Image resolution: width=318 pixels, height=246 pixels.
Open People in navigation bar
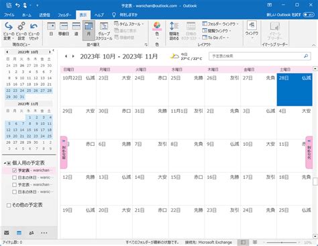[x=32, y=233]
